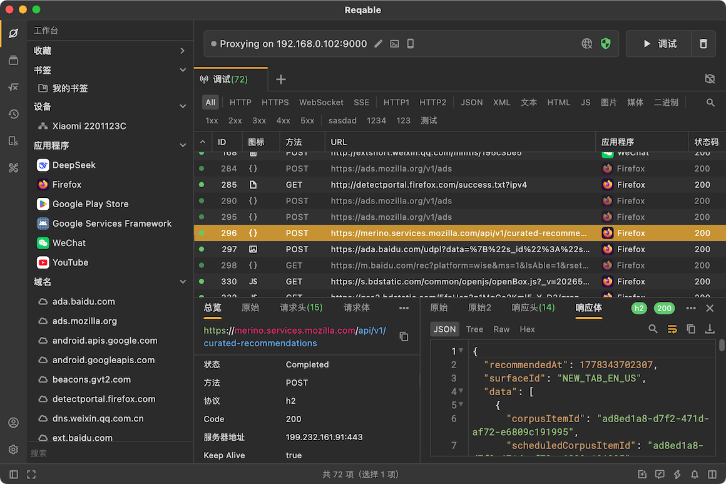The width and height of the screenshot is (726, 484).
Task: Toggle word wrap in response body viewer
Action: tap(672, 329)
